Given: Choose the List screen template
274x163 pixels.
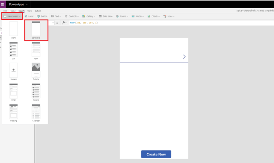Looking at the screenshot, I should pos(13,51).
